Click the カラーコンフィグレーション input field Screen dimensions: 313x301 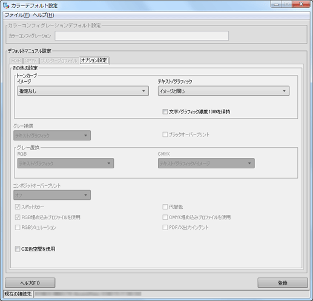pyautogui.click(x=142, y=36)
